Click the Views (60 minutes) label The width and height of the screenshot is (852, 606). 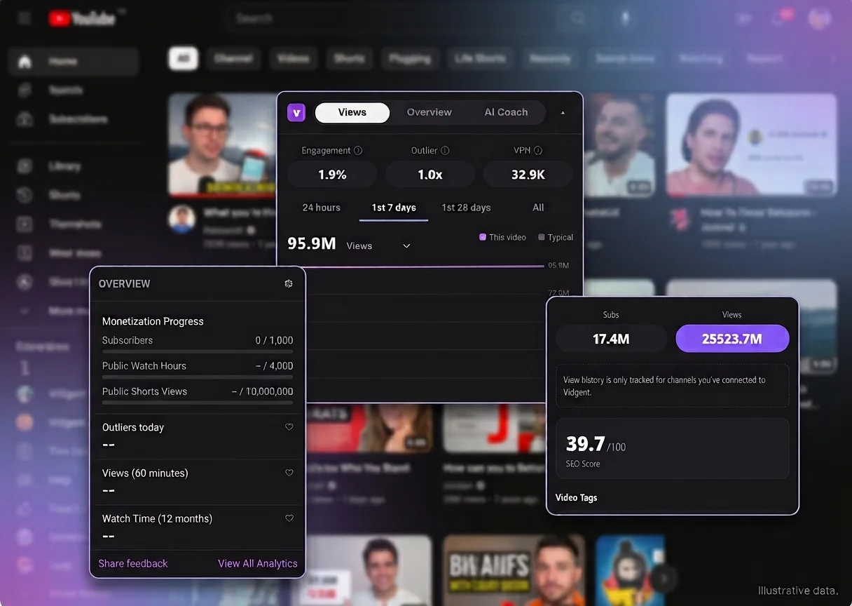145,473
